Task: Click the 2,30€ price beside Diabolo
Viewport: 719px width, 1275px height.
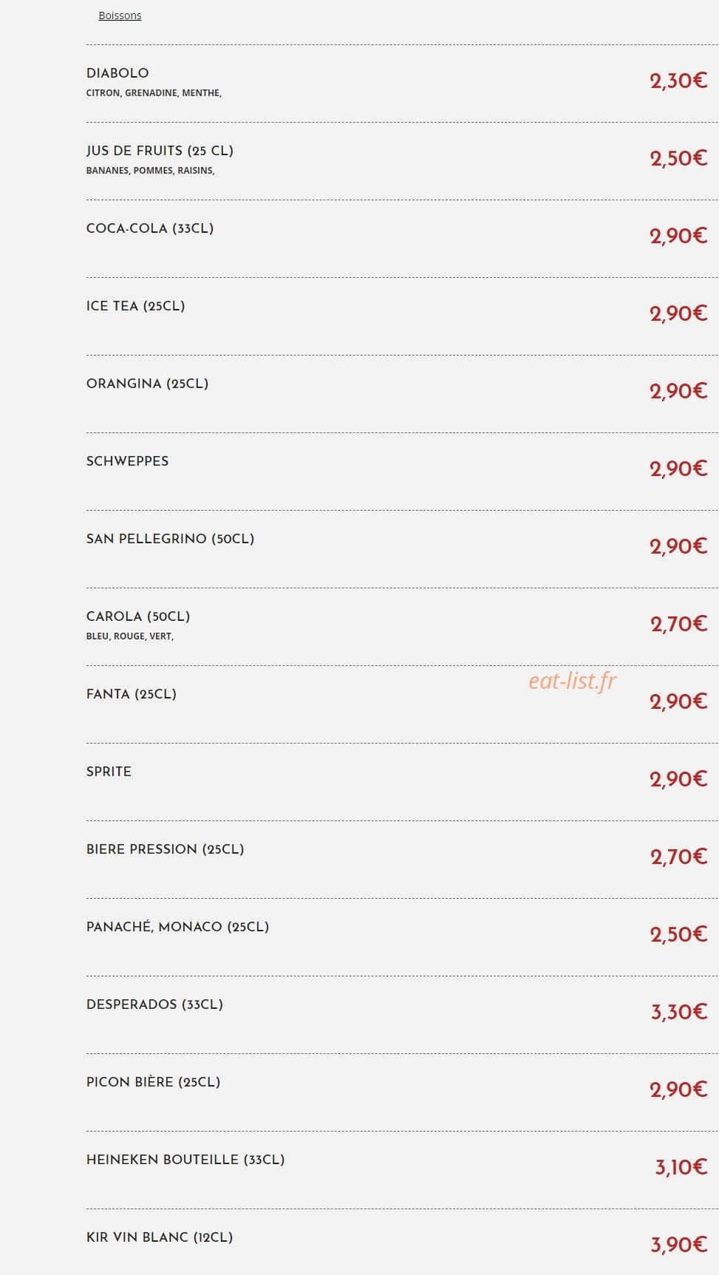Action: (679, 81)
